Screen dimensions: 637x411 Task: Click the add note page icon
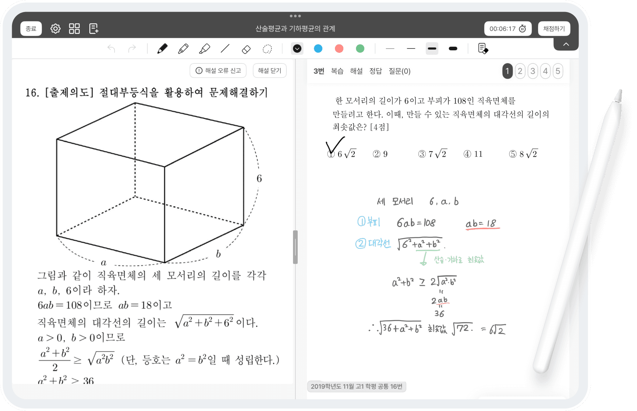point(94,28)
